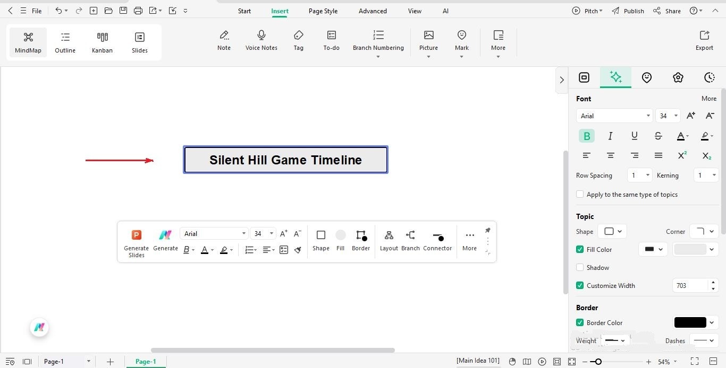Uncheck the Border Color checkbox
Viewport: 726px width, 368px height.
[x=580, y=322]
